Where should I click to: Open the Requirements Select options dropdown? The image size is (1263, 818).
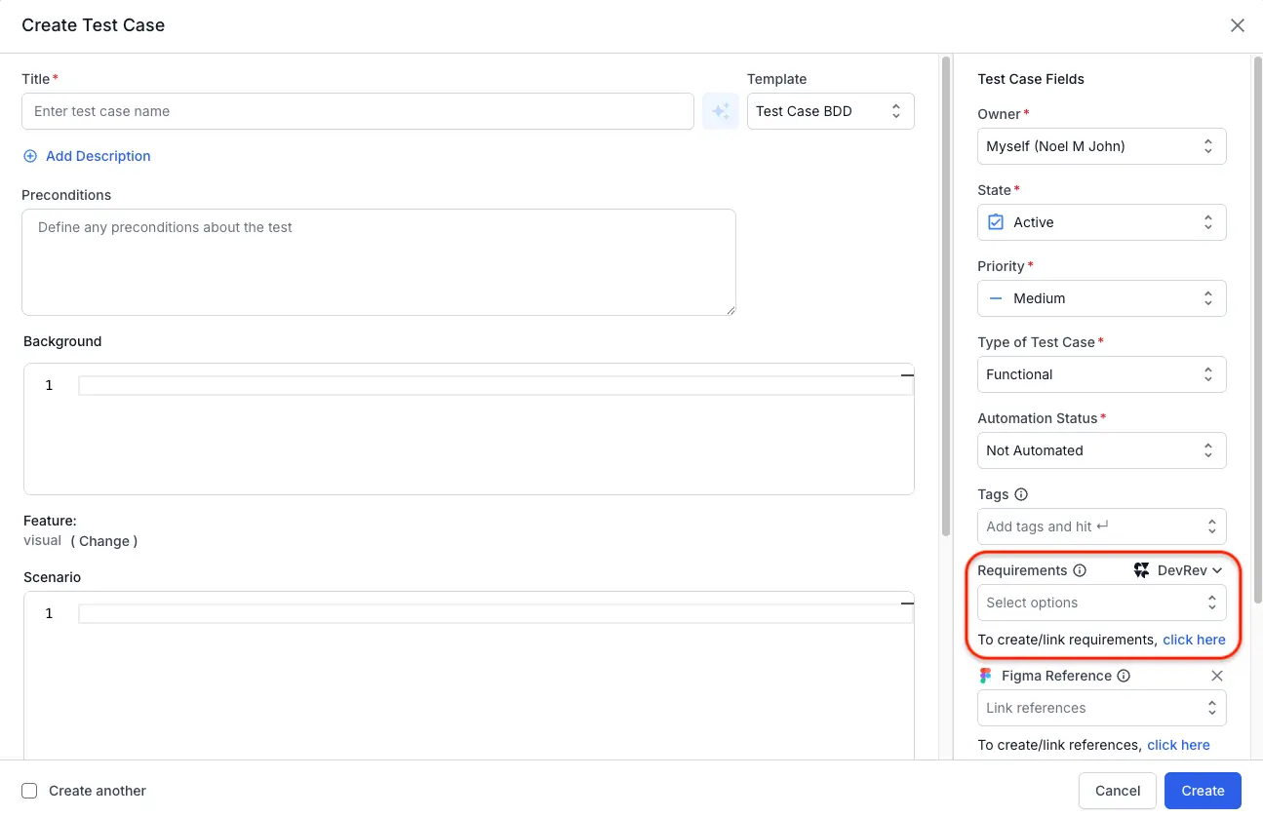point(1101,603)
